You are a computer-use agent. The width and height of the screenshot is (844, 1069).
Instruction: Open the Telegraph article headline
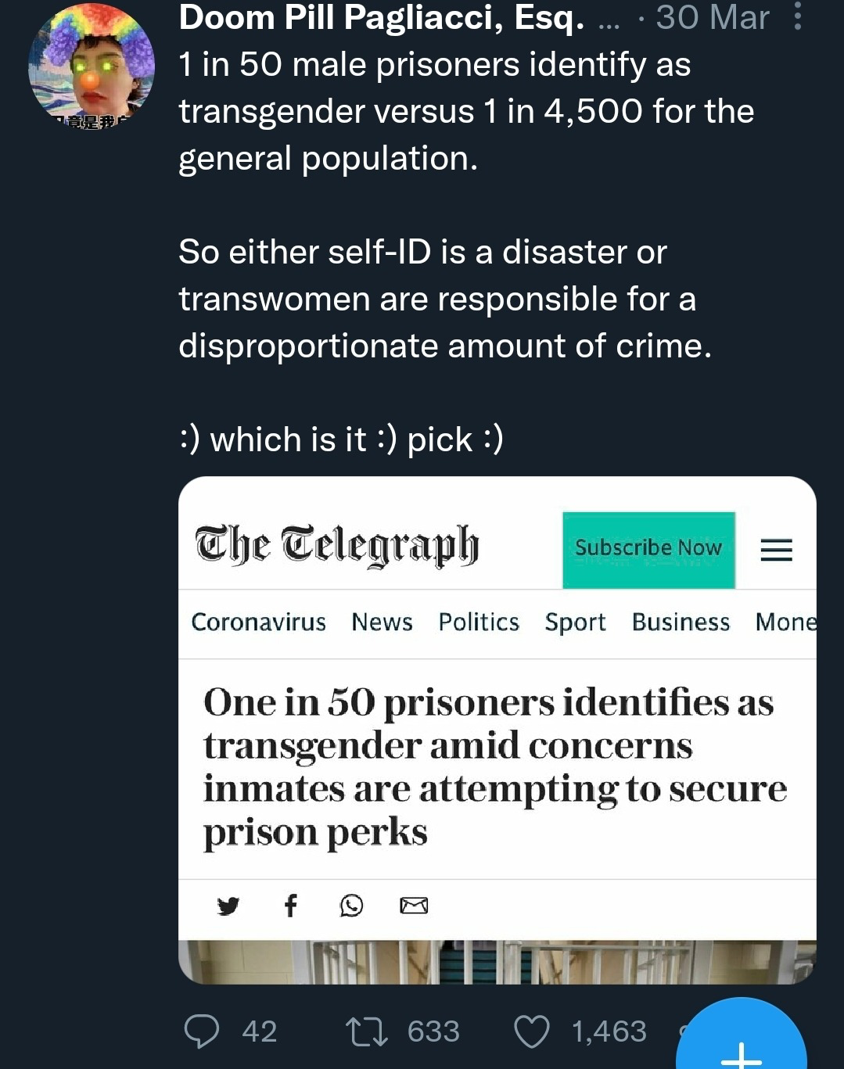click(x=494, y=766)
